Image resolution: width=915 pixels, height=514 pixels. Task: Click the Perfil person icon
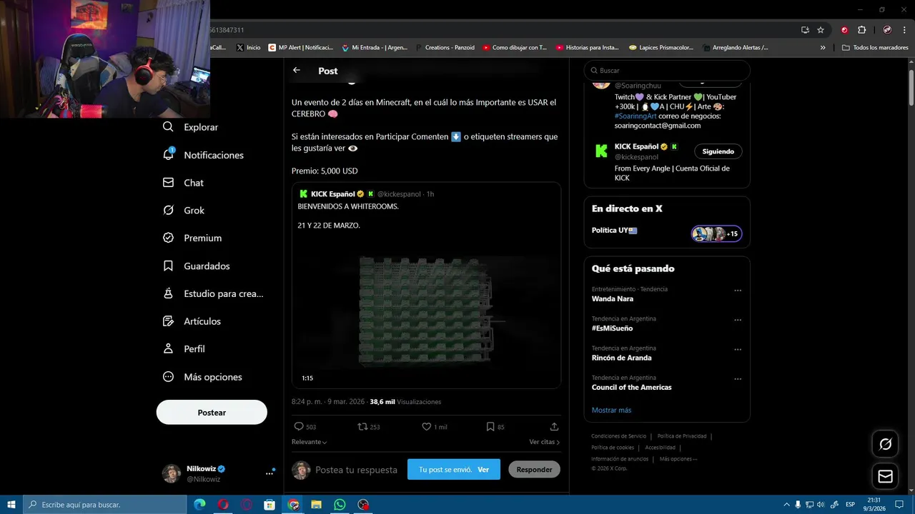pyautogui.click(x=168, y=348)
